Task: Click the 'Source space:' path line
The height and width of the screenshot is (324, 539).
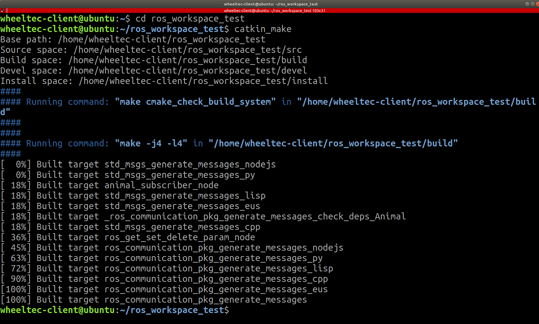Action: [x=151, y=50]
